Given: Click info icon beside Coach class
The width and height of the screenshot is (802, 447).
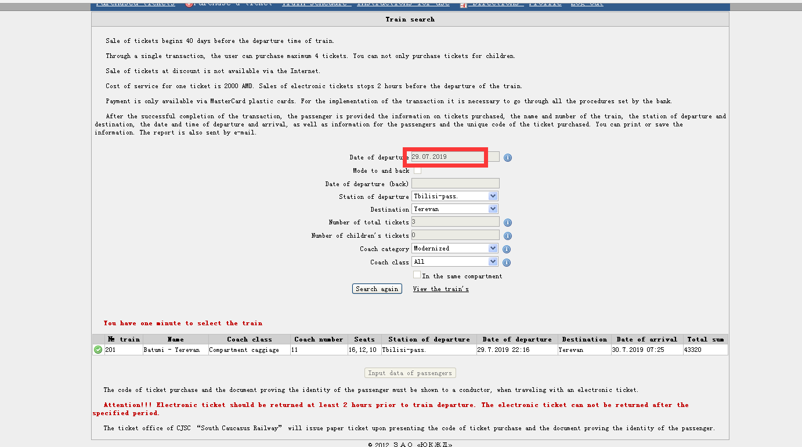Looking at the screenshot, I should (x=507, y=263).
